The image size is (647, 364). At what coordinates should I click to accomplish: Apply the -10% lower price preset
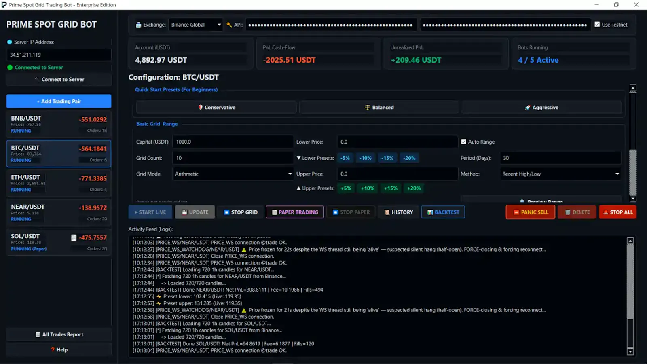(366, 158)
